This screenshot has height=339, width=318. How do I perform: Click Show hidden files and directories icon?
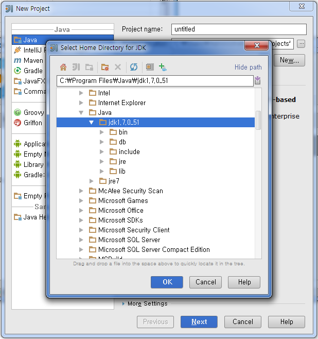click(150, 67)
